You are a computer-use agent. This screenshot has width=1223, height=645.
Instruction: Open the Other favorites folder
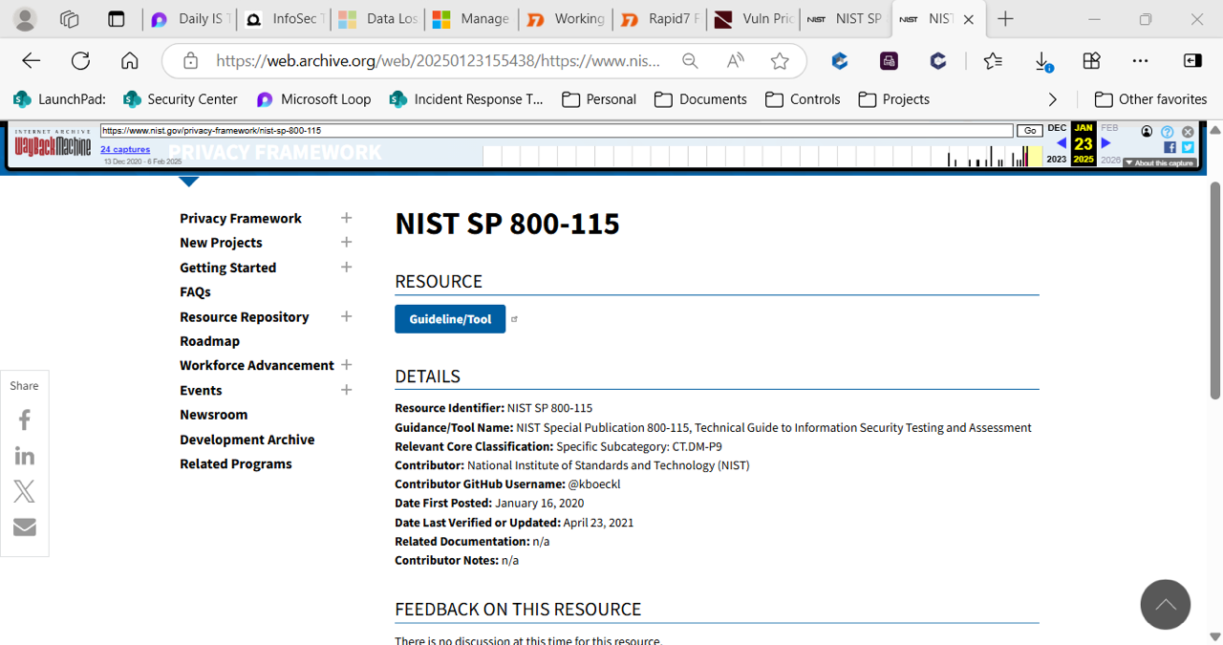point(1150,99)
